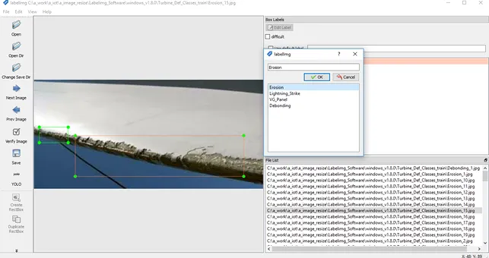This screenshot has height=258, width=489.
Task: Select Erosion_15.jpg in File List
Action: coord(373,211)
